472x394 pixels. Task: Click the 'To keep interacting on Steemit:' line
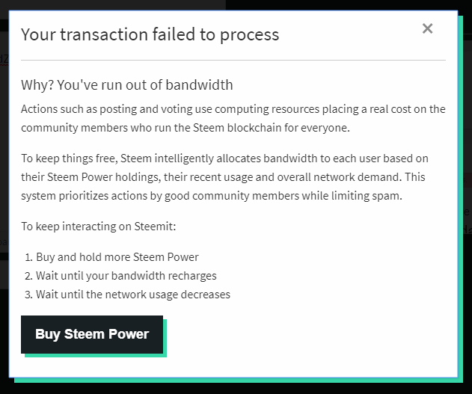tap(99, 227)
